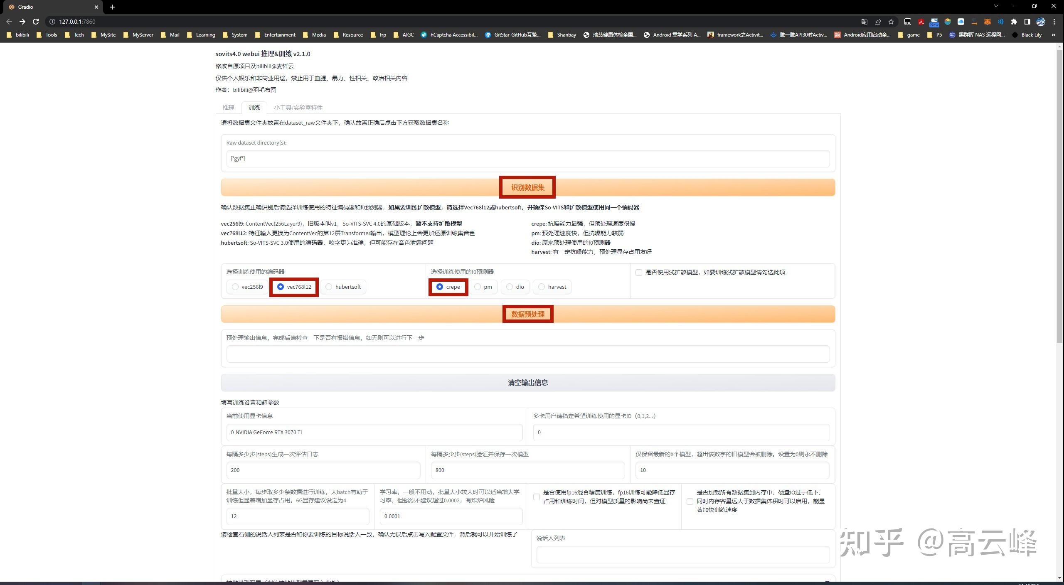Enable the shallow diffusion model checkbox
The image size is (1064, 585).
pos(639,273)
